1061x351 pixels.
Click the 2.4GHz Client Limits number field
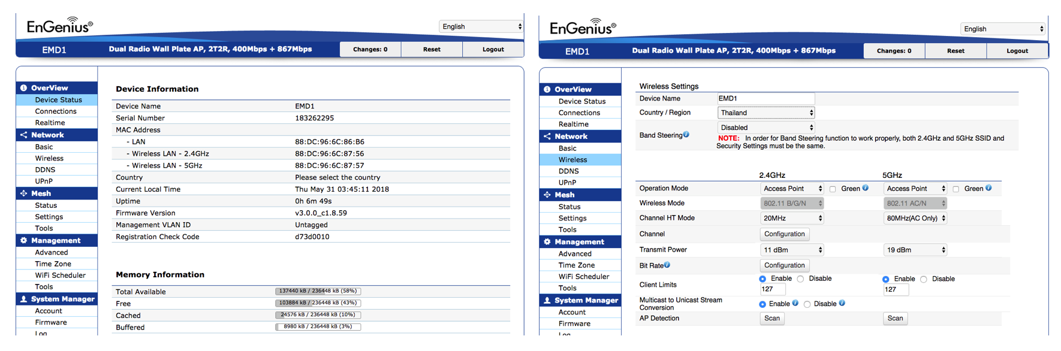pos(773,290)
